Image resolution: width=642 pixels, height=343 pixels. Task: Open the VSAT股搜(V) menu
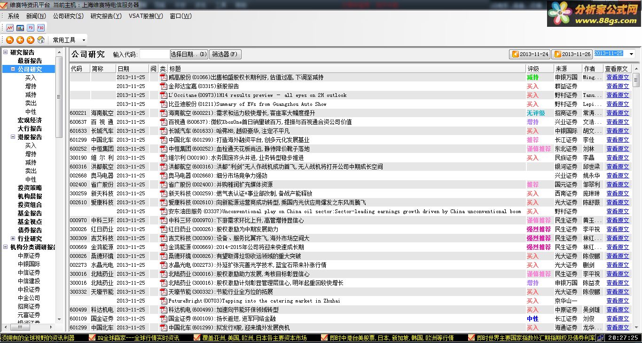coord(146,16)
